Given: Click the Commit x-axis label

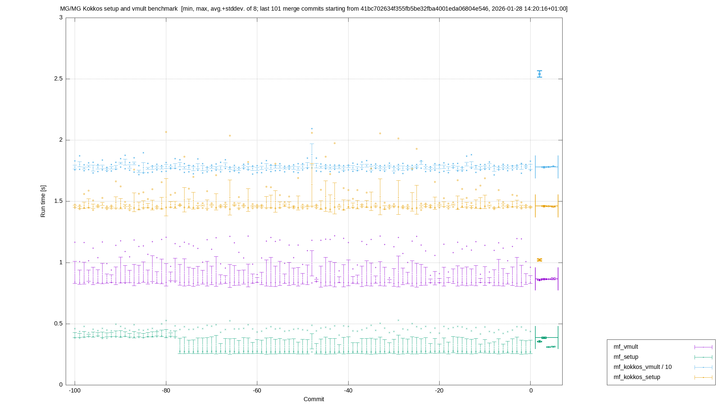Looking at the screenshot, I should click(314, 399).
